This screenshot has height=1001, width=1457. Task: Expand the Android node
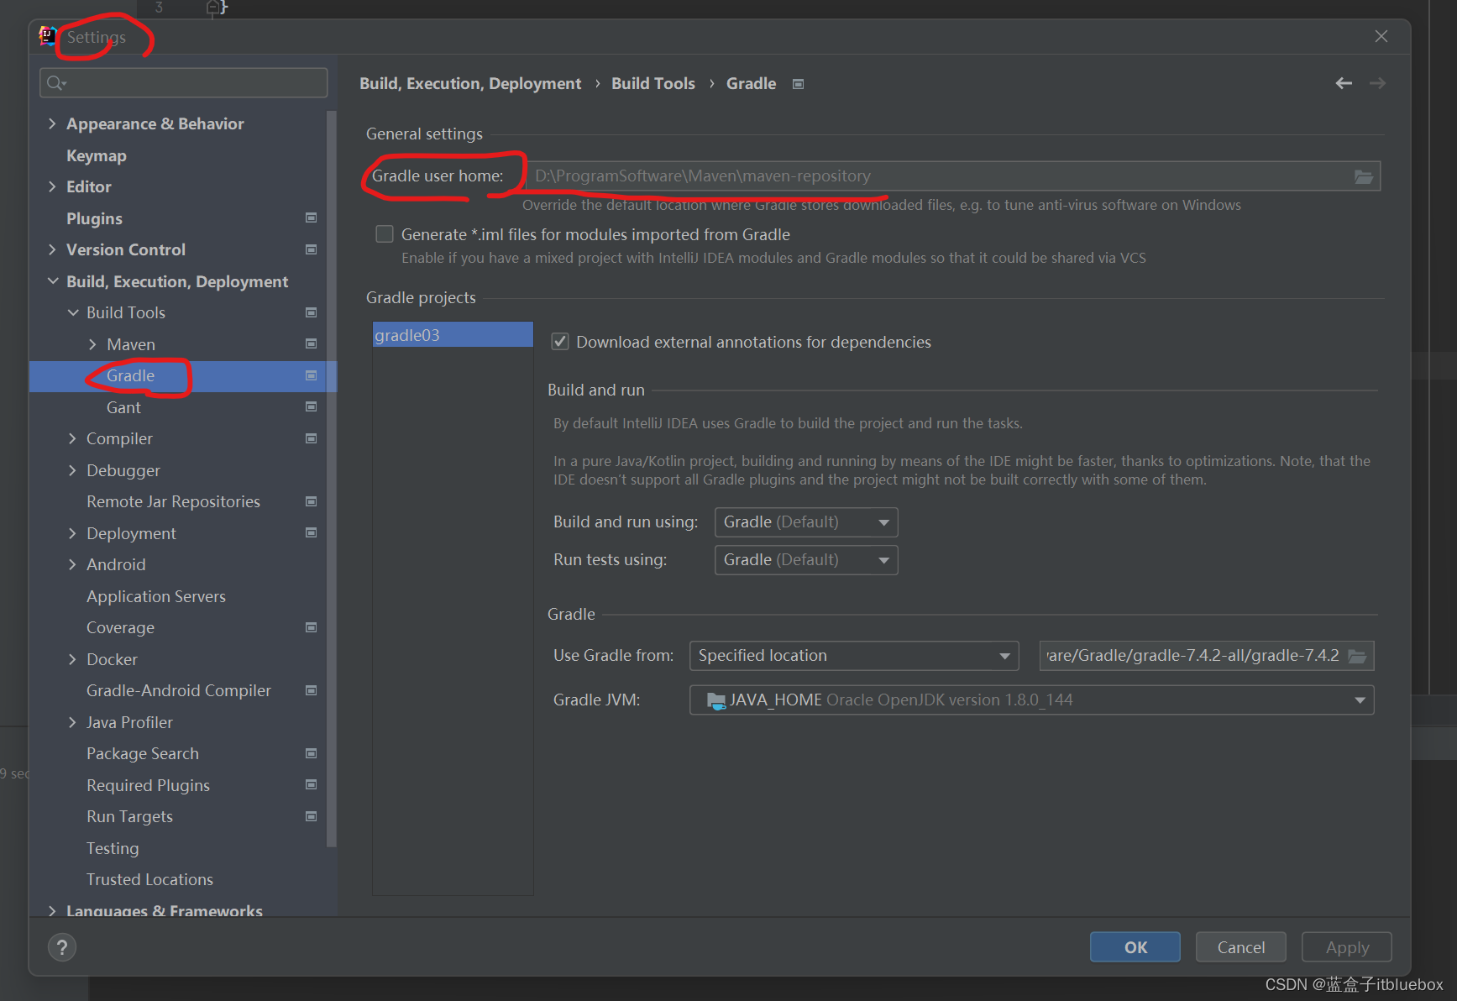[x=73, y=564]
